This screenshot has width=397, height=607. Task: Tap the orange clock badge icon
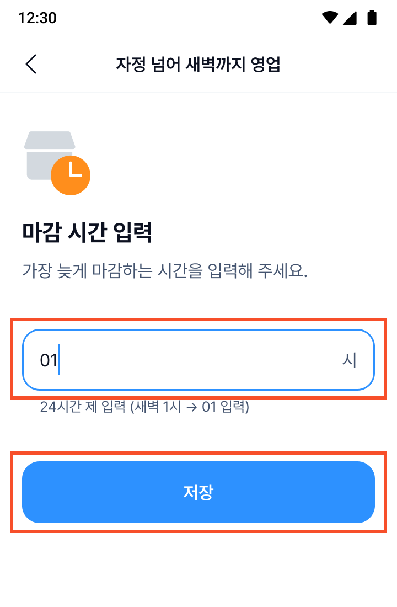71,175
